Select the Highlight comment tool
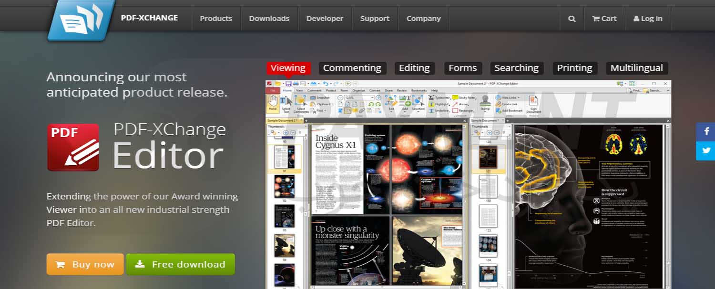Viewport: 715px width, 289px height. [439, 104]
